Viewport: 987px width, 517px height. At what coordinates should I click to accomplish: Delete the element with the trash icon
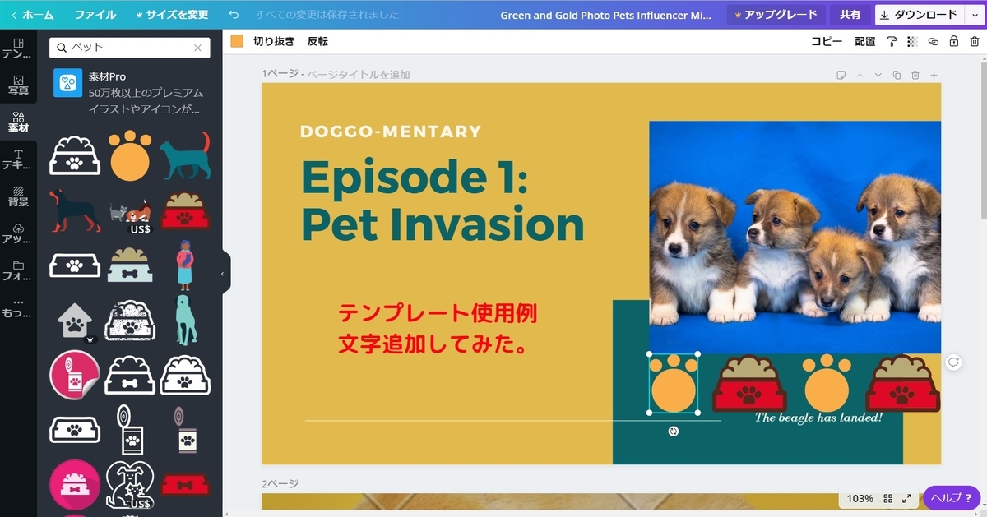974,41
